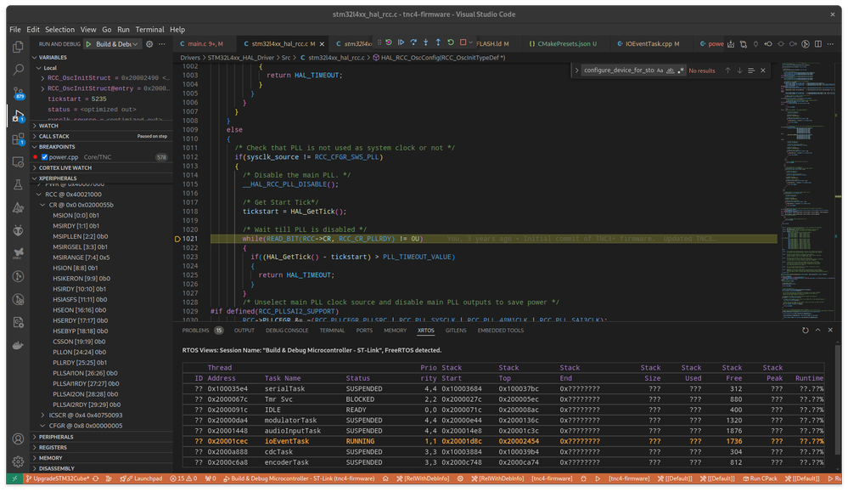848x492 pixels.
Task: Open the Search view in activity bar
Action: (x=17, y=70)
